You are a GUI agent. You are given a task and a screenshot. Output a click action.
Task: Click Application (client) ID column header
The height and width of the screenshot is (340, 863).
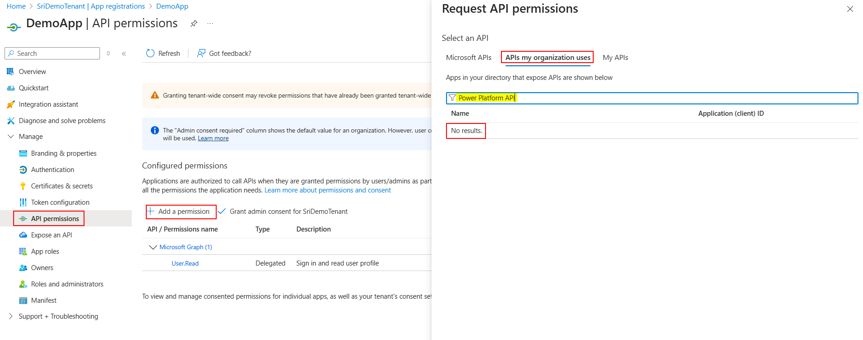731,113
